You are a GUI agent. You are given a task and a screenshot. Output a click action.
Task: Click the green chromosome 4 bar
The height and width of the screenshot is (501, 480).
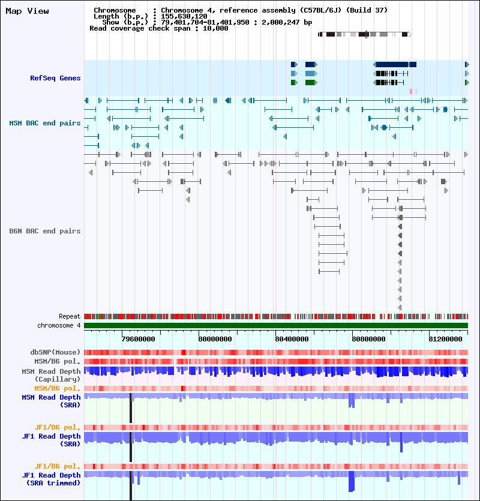pos(276,326)
